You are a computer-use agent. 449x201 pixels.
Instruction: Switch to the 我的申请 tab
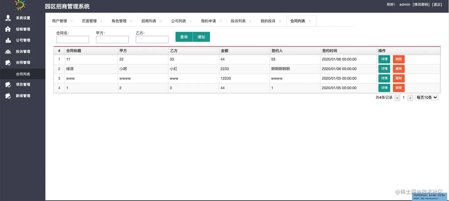(x=208, y=21)
